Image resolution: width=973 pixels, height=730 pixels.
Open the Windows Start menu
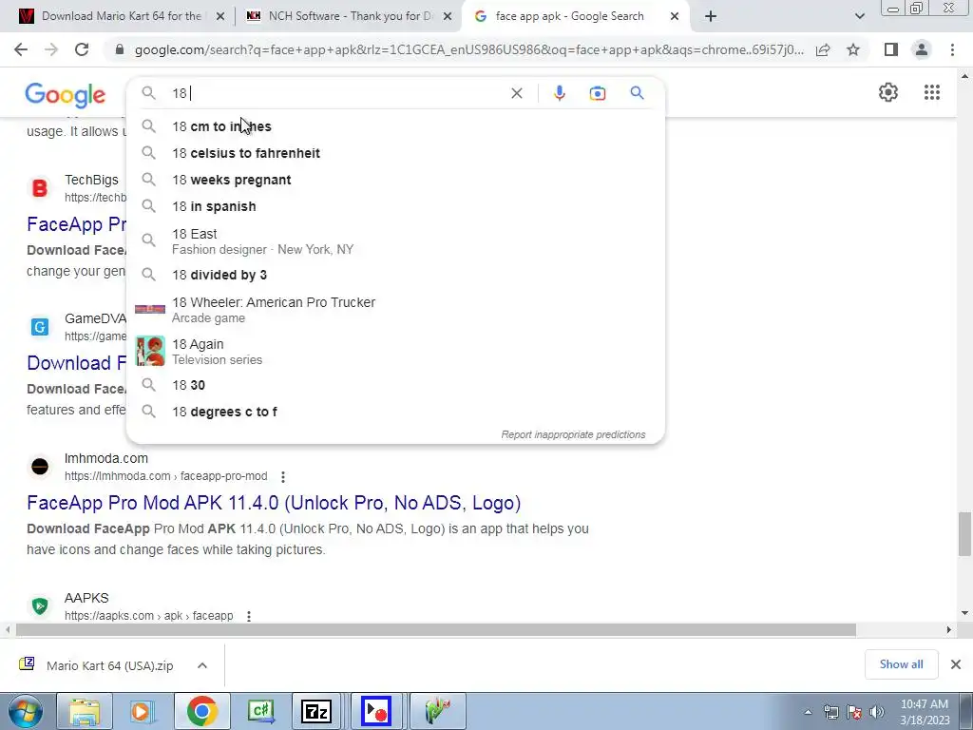[26, 711]
